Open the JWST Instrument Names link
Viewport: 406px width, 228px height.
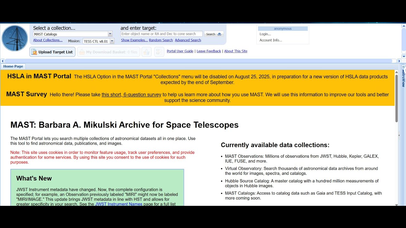[x=119, y=204]
